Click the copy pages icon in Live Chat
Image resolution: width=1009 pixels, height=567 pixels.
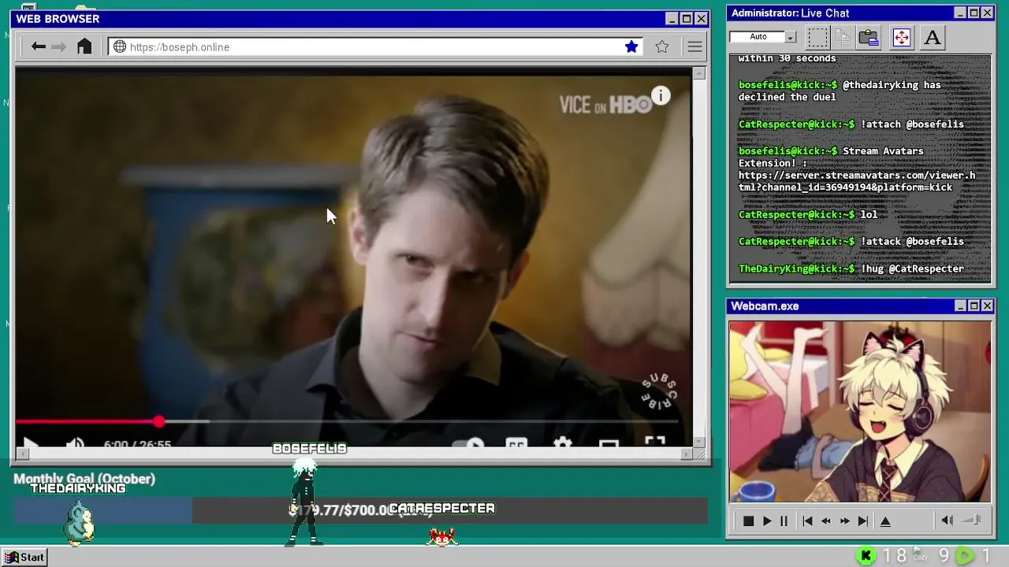point(843,37)
